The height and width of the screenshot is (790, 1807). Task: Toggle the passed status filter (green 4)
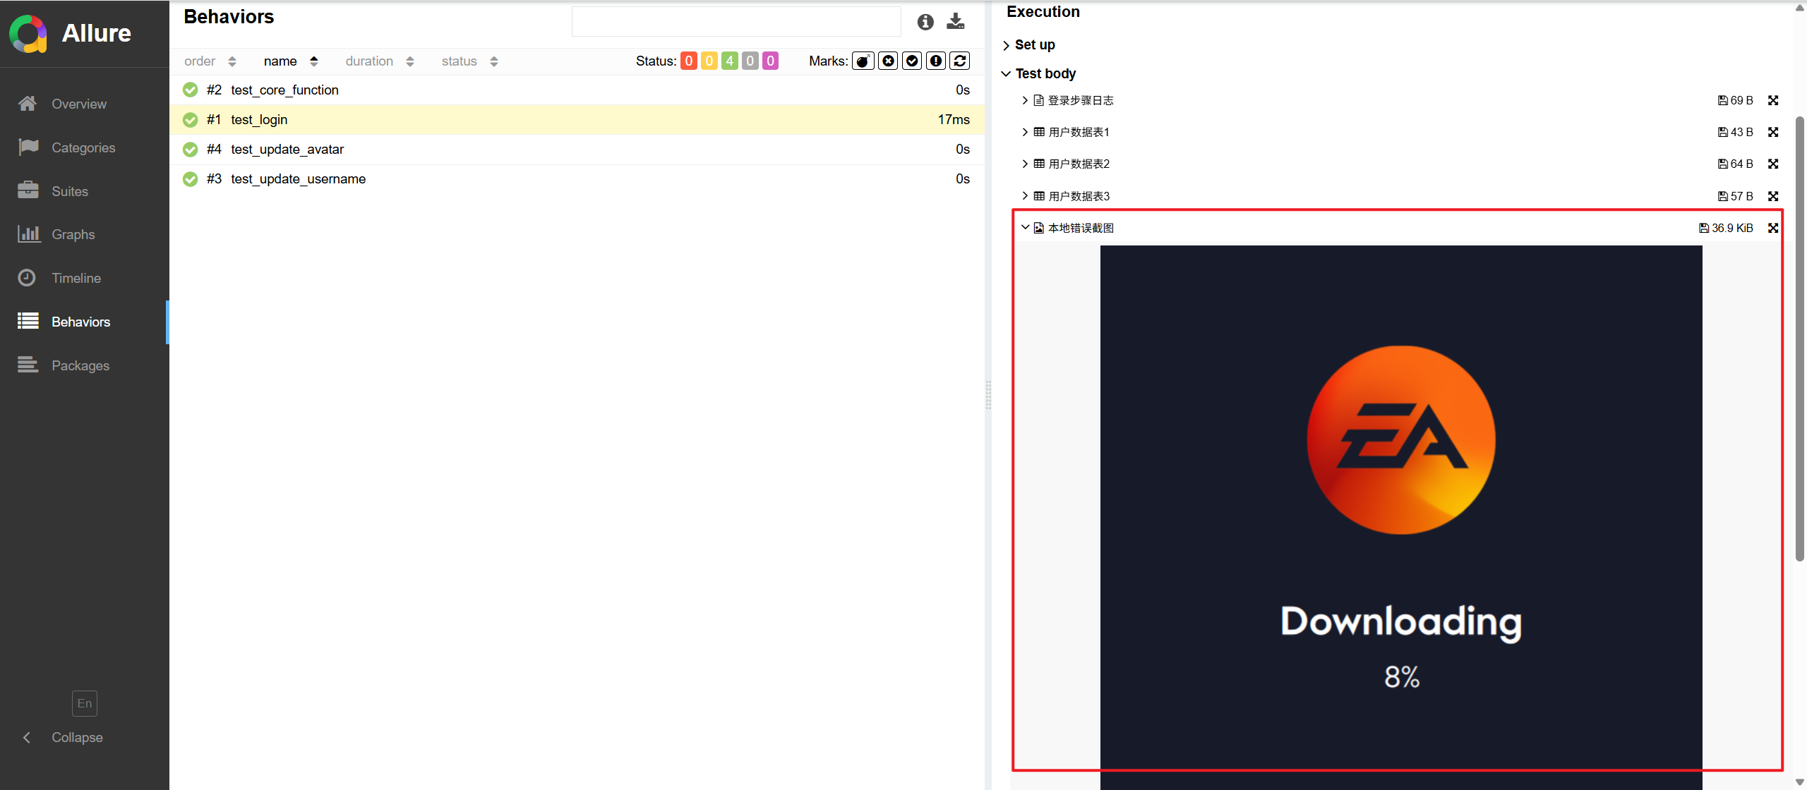730,61
